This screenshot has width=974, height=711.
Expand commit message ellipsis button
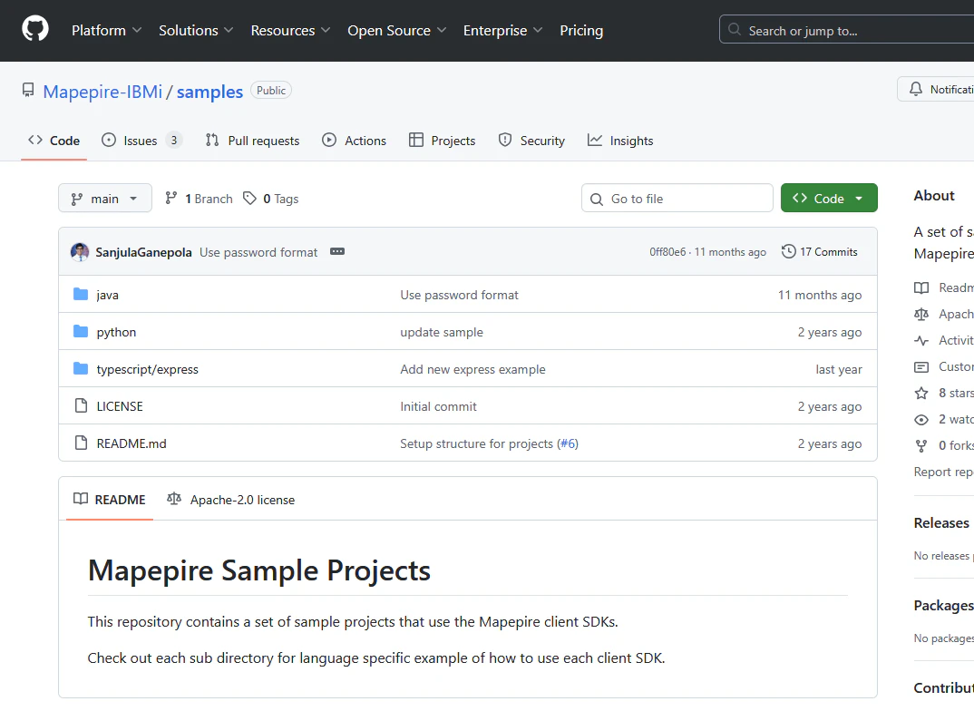tap(337, 251)
